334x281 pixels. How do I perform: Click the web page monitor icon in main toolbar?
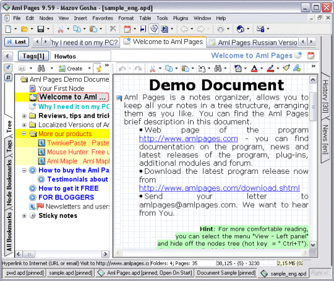165,29
